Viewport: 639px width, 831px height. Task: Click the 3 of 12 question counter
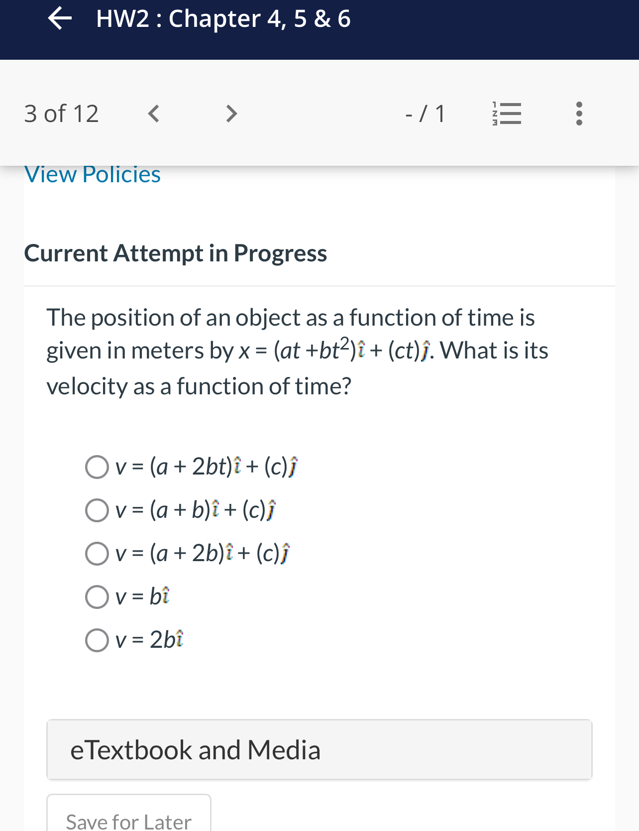point(61,113)
